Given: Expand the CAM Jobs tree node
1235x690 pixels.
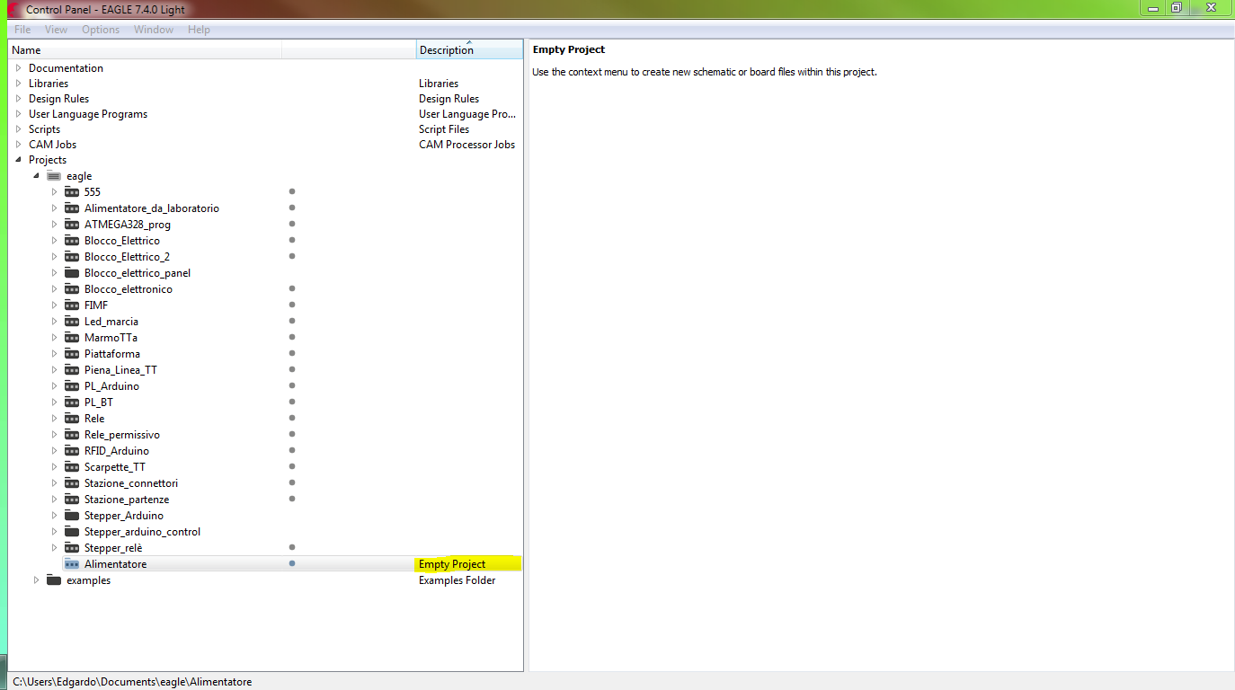Looking at the screenshot, I should 18,145.
